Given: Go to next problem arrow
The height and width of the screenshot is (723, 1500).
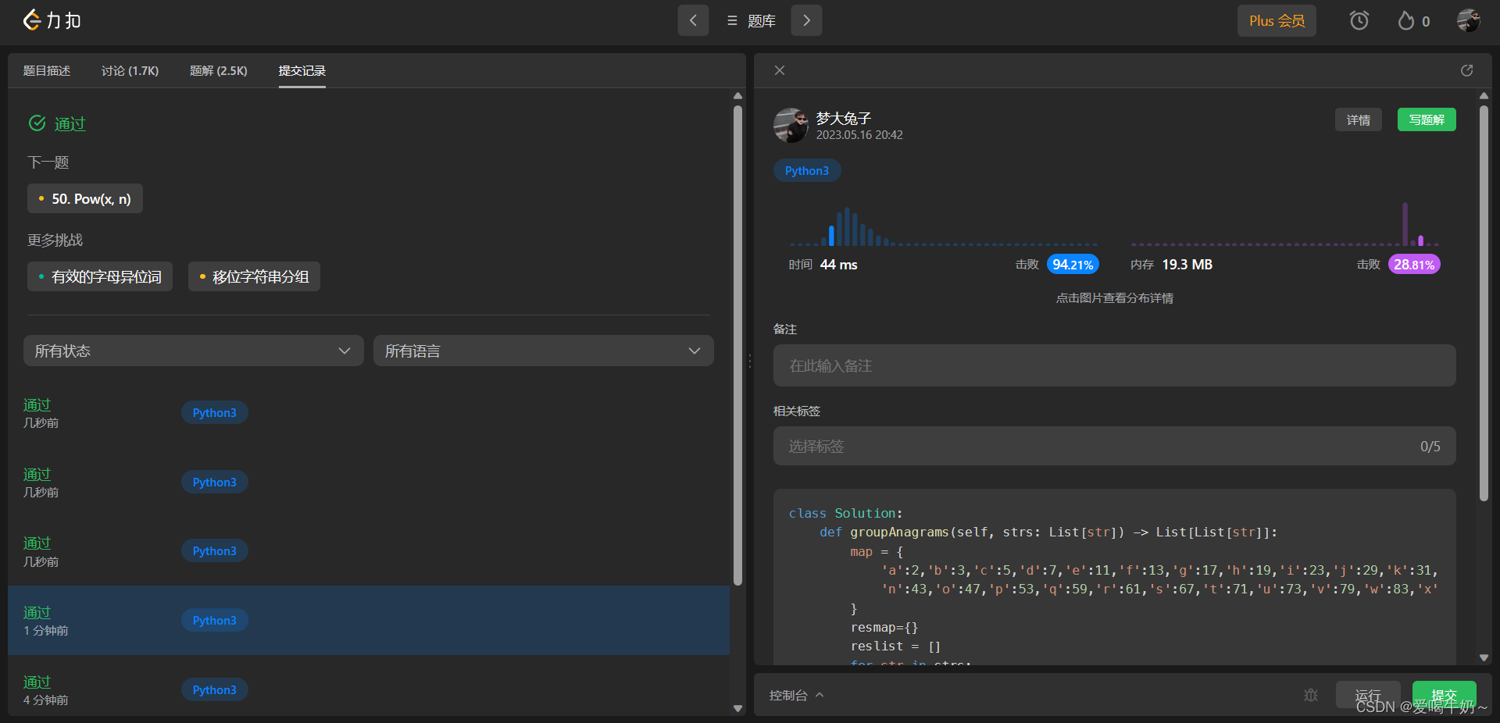Looking at the screenshot, I should coord(806,20).
